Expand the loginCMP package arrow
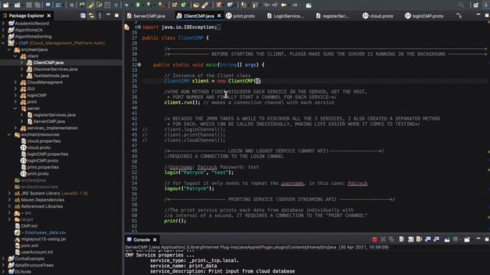The width and height of the screenshot is (490, 275). [x=15, y=95]
